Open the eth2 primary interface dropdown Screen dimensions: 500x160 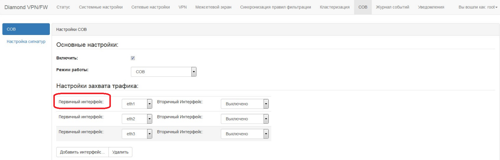137,119
